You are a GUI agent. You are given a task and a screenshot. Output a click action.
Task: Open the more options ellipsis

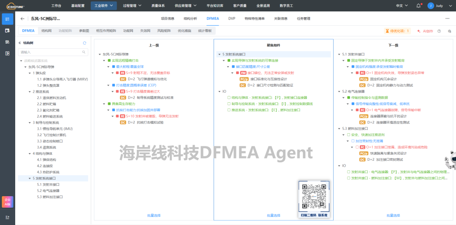(x=448, y=18)
